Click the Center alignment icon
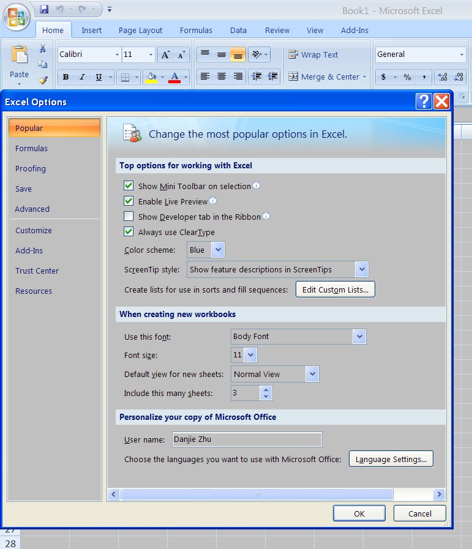 [221, 77]
